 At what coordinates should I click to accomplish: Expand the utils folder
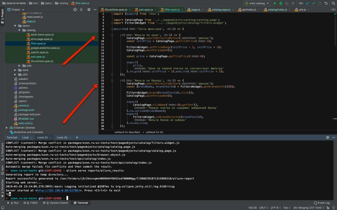[x=15, y=75]
